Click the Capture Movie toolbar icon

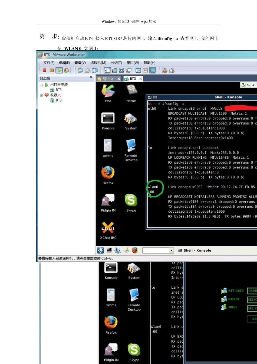(172, 70)
